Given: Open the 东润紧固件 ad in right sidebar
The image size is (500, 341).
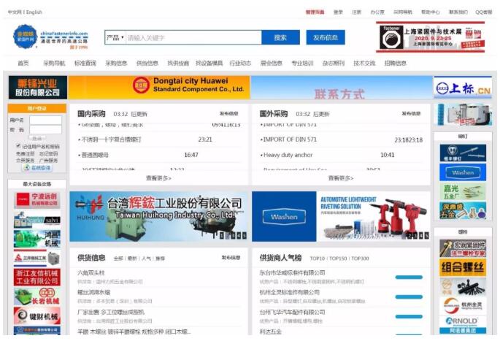Looking at the screenshot, I should (x=463, y=248).
